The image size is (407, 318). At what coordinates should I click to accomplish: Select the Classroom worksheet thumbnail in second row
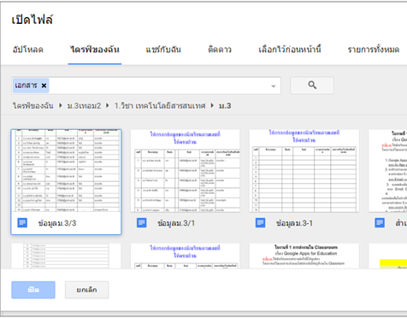tap(304, 256)
